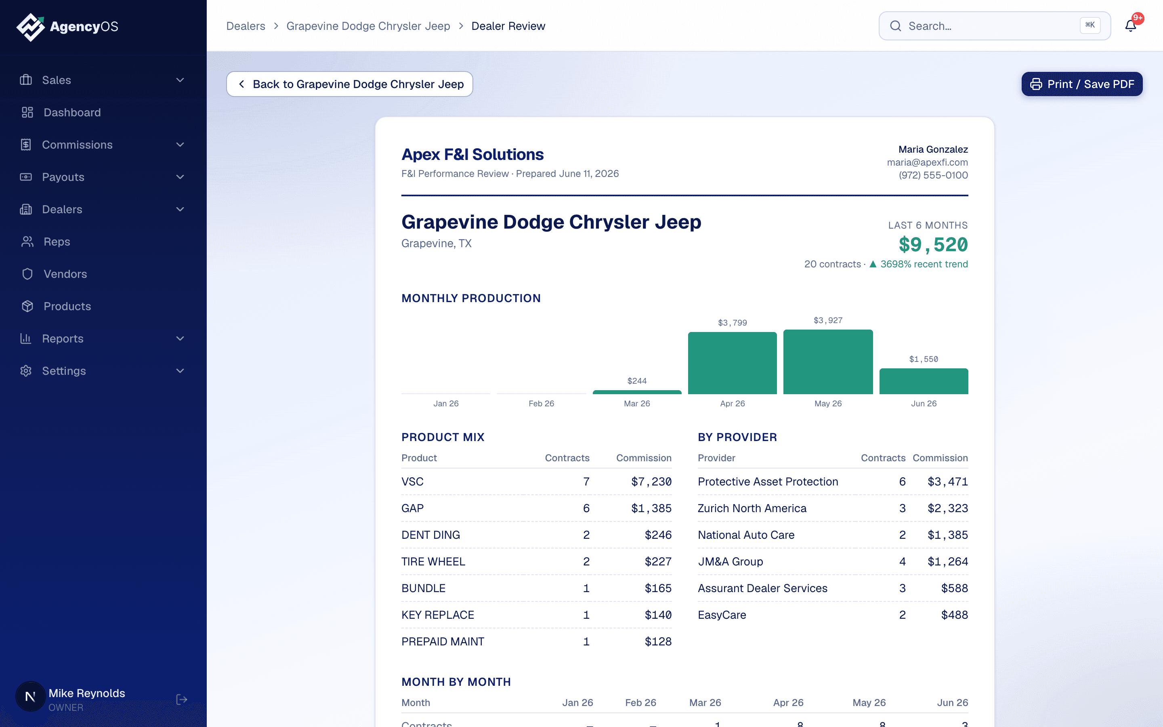1163x727 pixels.
Task: Open the Dashboard menu item
Action: pos(103,112)
